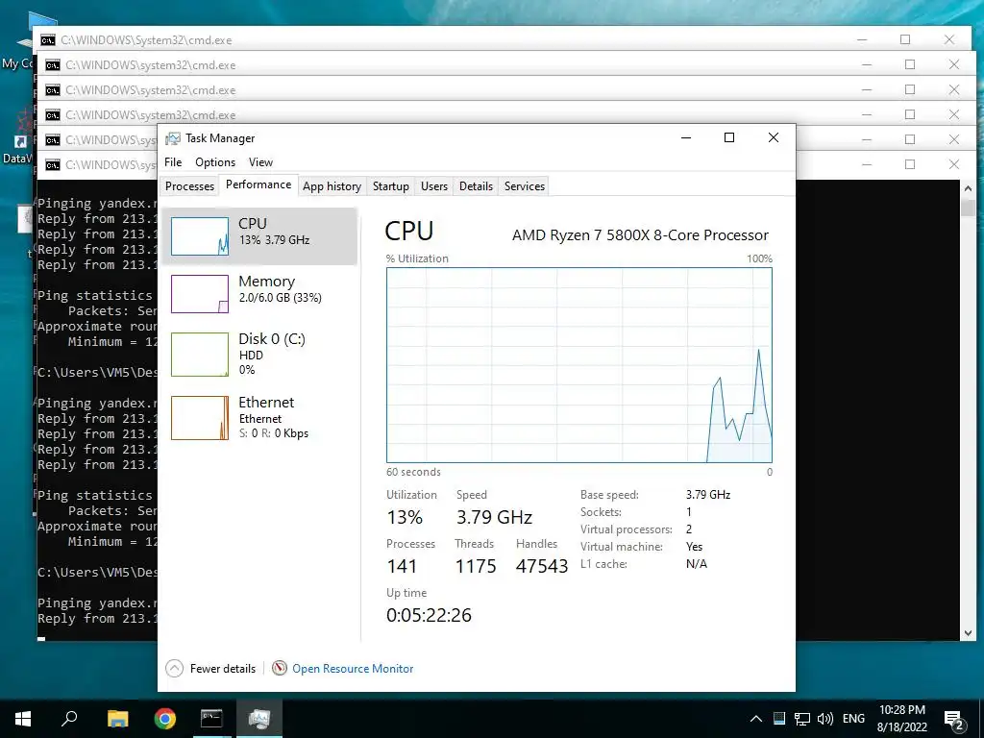This screenshot has width=984, height=738.
Task: Open the Options menu
Action: pos(215,161)
